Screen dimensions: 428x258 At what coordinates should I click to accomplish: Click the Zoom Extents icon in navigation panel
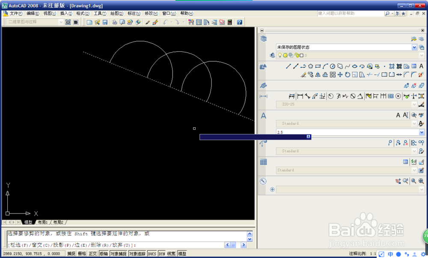(421, 181)
